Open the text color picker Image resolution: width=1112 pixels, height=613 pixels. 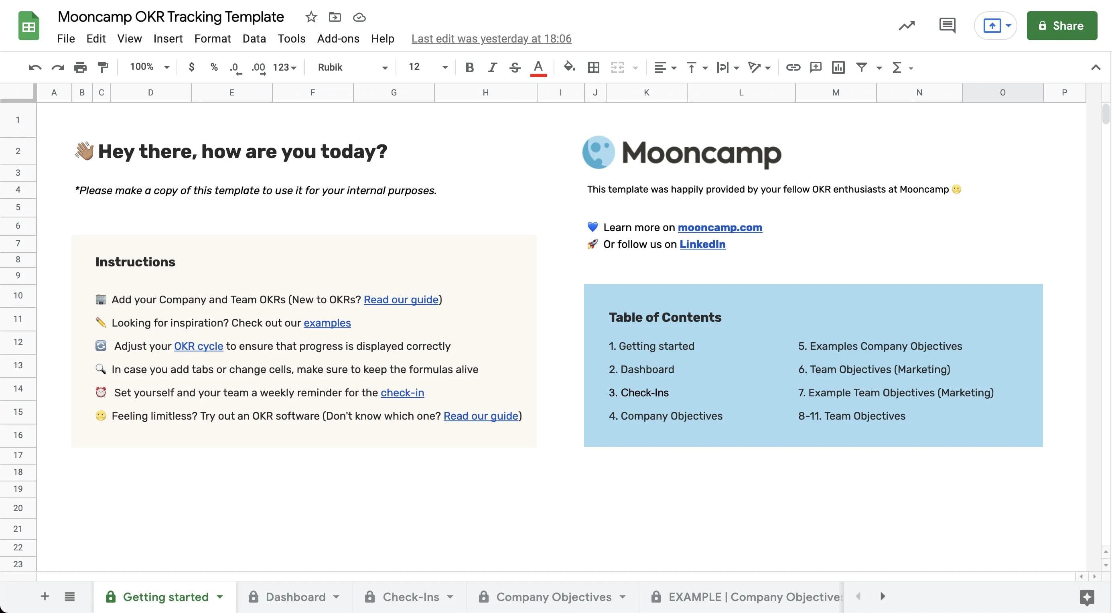[x=538, y=68]
